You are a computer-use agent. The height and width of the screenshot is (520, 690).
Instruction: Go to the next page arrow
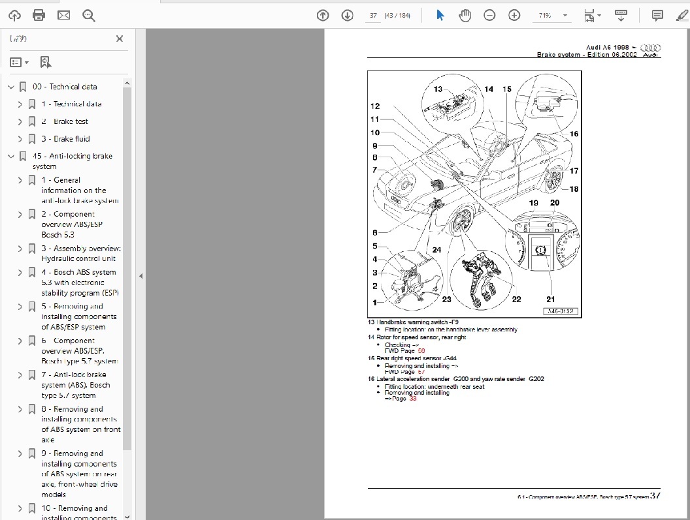pyautogui.click(x=347, y=16)
